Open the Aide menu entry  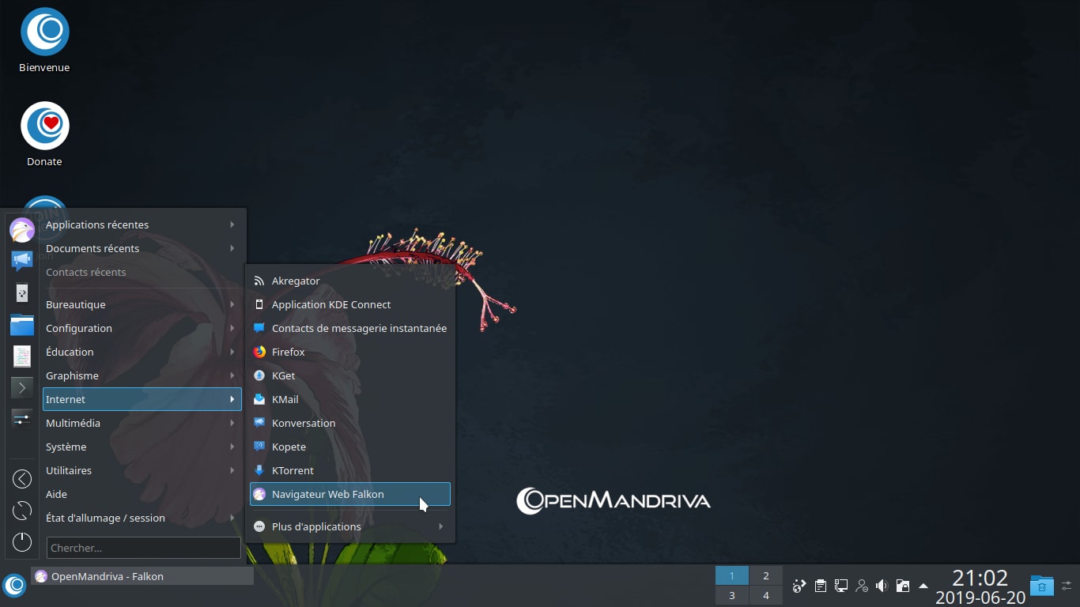point(142,494)
